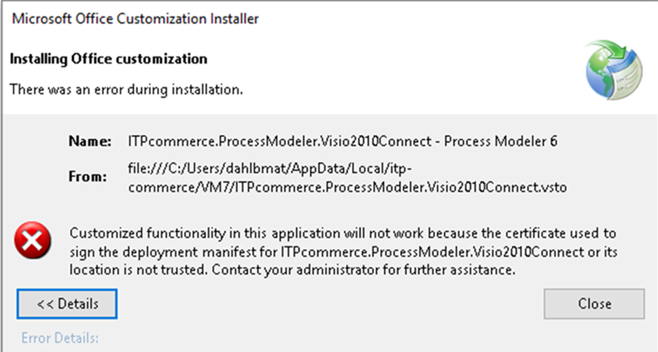This screenshot has width=658, height=352.
Task: Click the installation error status text
Action: point(126,90)
